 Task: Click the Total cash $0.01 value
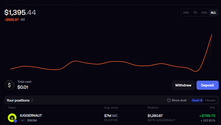tap(23, 87)
